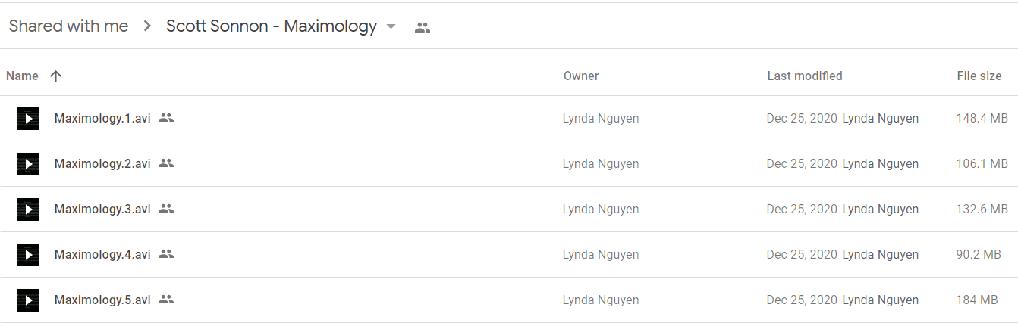The width and height of the screenshot is (1018, 326).
Task: Click the Owner column header
Action: tap(581, 76)
